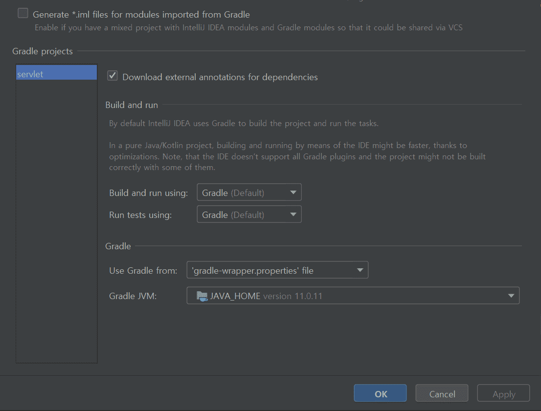The image size is (541, 411).
Task: Click the 'Gradle' section heading above Use Gradle from
Action: click(118, 246)
